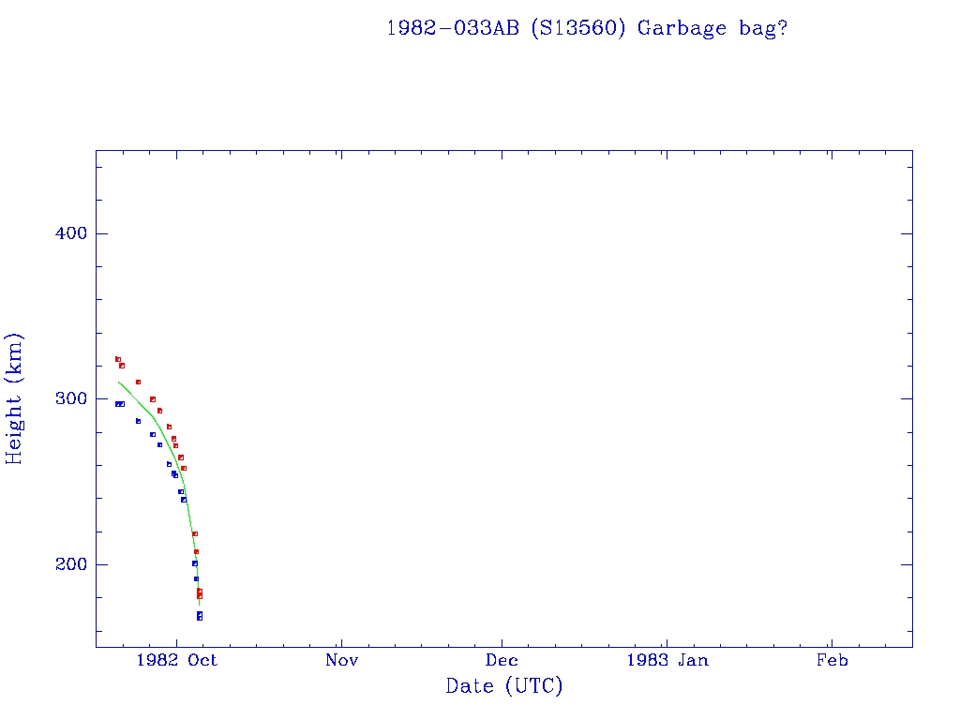The width and height of the screenshot is (960, 720).
Task: Click the red marker just above 200 km
Action: [196, 551]
